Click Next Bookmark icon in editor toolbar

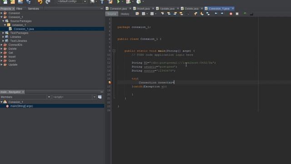[202, 14]
